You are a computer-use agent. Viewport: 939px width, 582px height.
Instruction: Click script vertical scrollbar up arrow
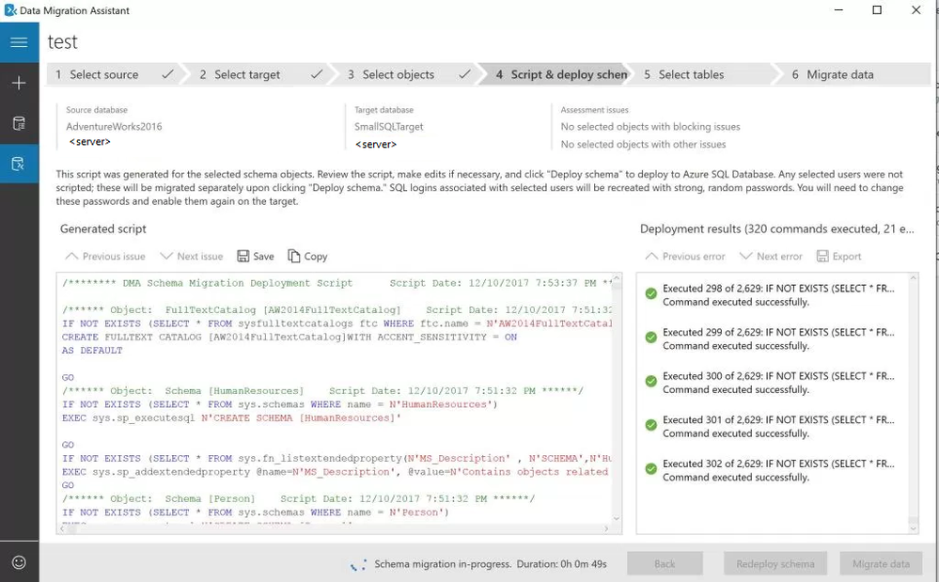(x=617, y=279)
